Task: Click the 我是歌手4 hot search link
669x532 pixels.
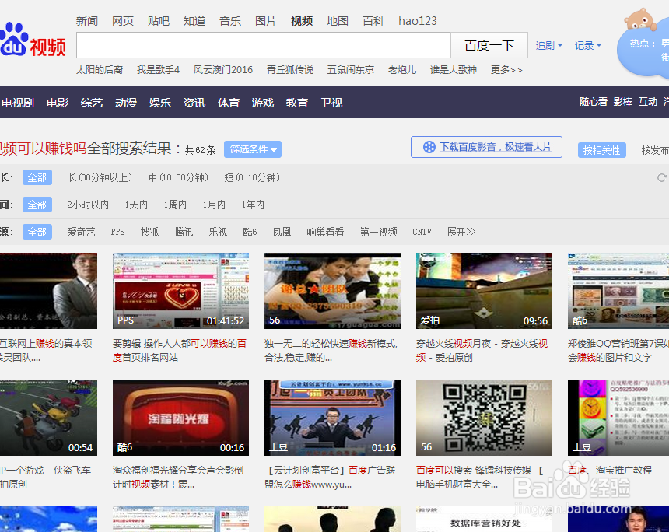Action: tap(158, 69)
